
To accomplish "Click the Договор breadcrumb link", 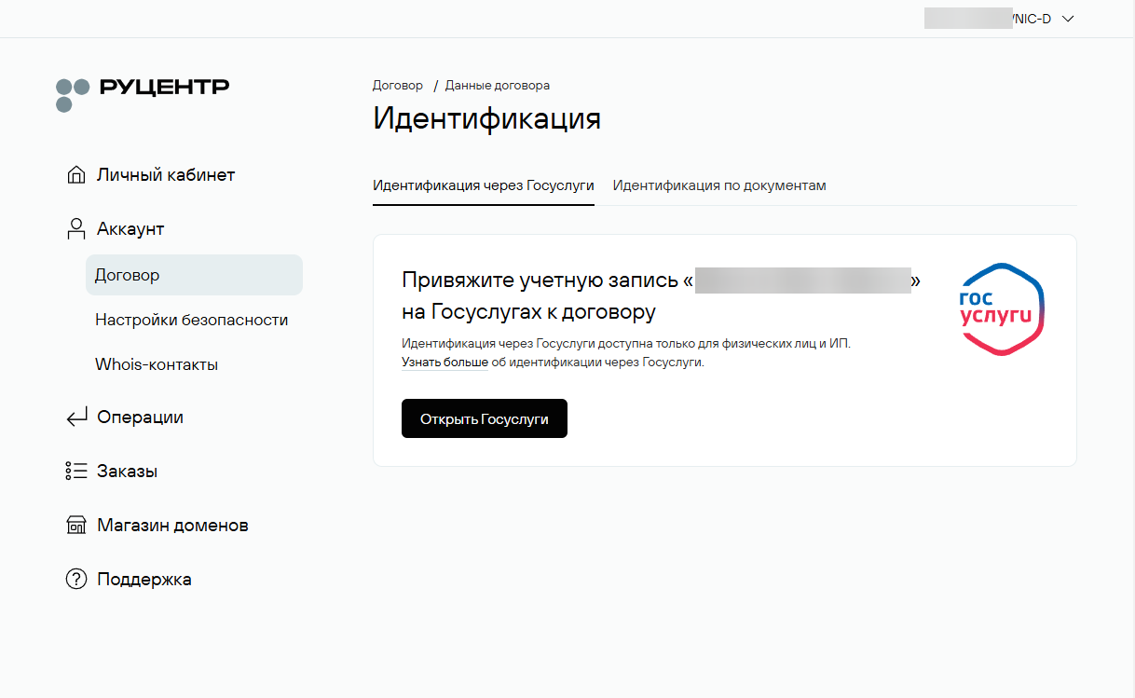I will coord(398,85).
